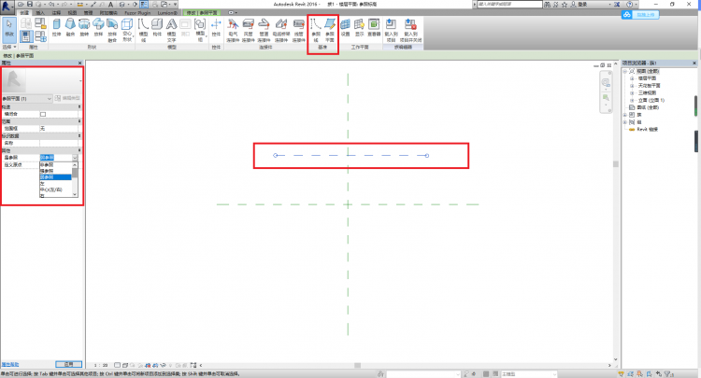Toggle the 墙闭合 checkbox in Properties
The width and height of the screenshot is (701, 378).
tap(43, 114)
